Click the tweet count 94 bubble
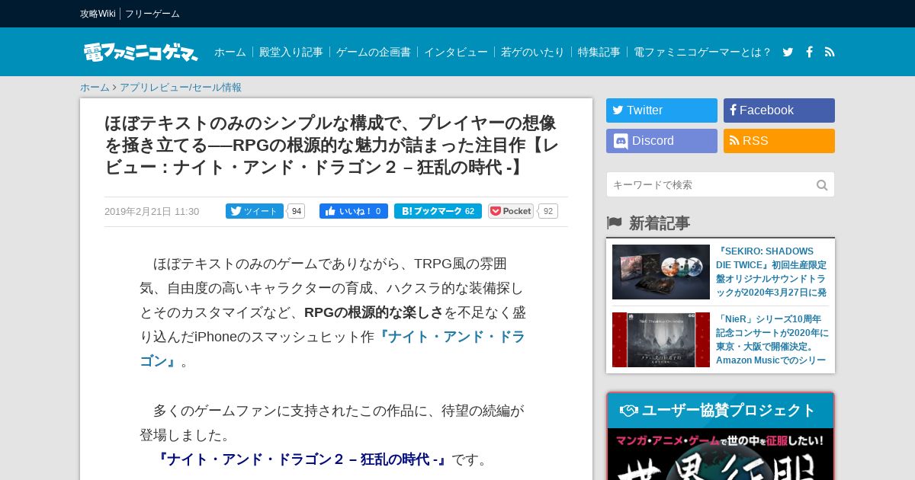Screen dimensions: 915x480 (x=297, y=211)
